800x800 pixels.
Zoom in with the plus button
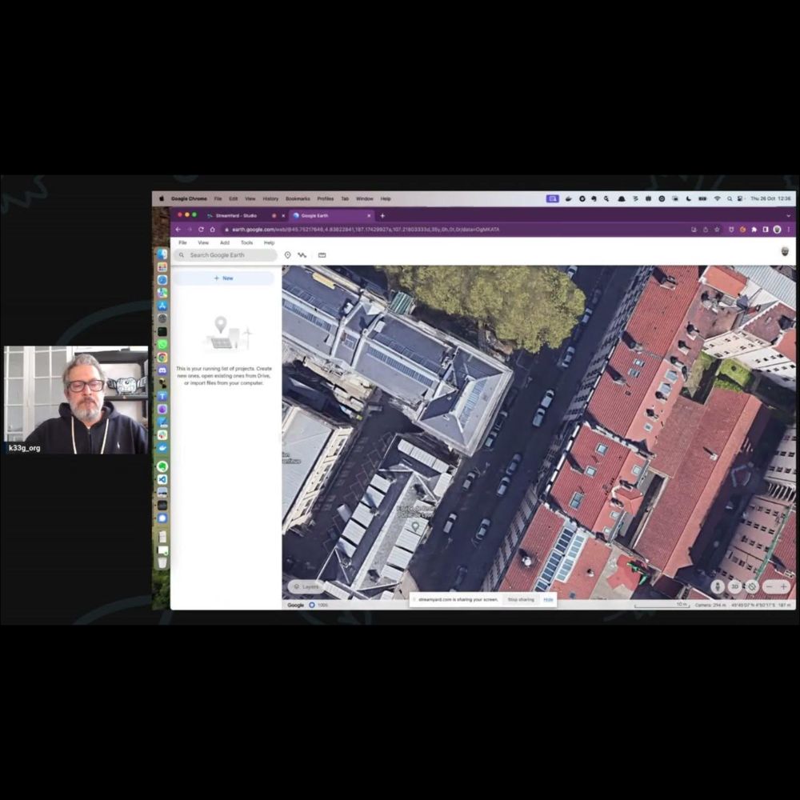(x=784, y=586)
